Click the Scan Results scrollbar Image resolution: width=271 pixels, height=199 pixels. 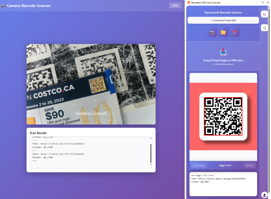[151, 152]
